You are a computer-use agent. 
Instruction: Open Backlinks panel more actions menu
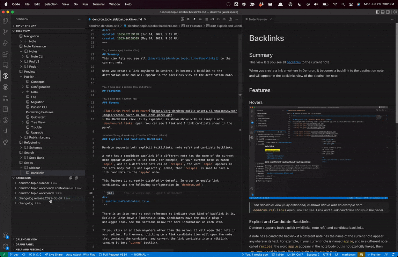pyautogui.click(x=82, y=178)
